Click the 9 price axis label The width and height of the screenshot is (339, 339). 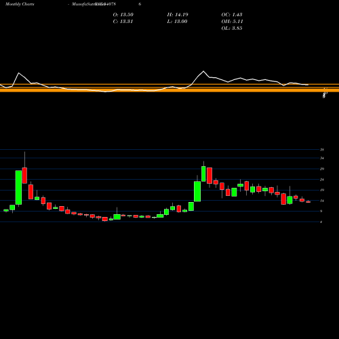coord(321,212)
